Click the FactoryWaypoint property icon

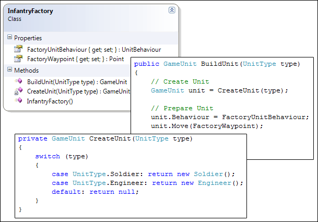(x=18, y=59)
